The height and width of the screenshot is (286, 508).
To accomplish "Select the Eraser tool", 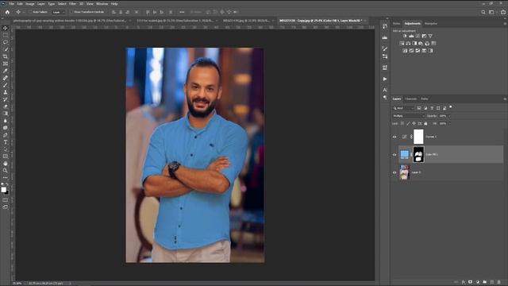I will click(6, 106).
